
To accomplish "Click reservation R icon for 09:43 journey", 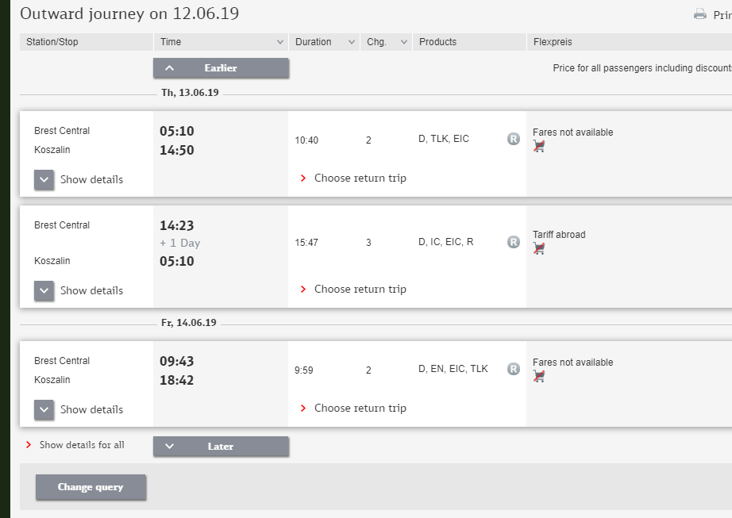I will [x=514, y=369].
